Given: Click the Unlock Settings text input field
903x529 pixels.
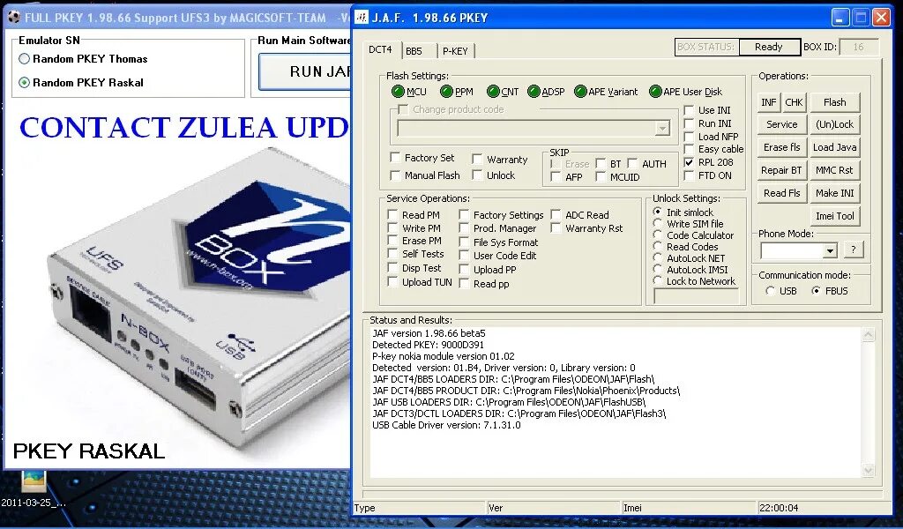Looking at the screenshot, I should (x=697, y=296).
